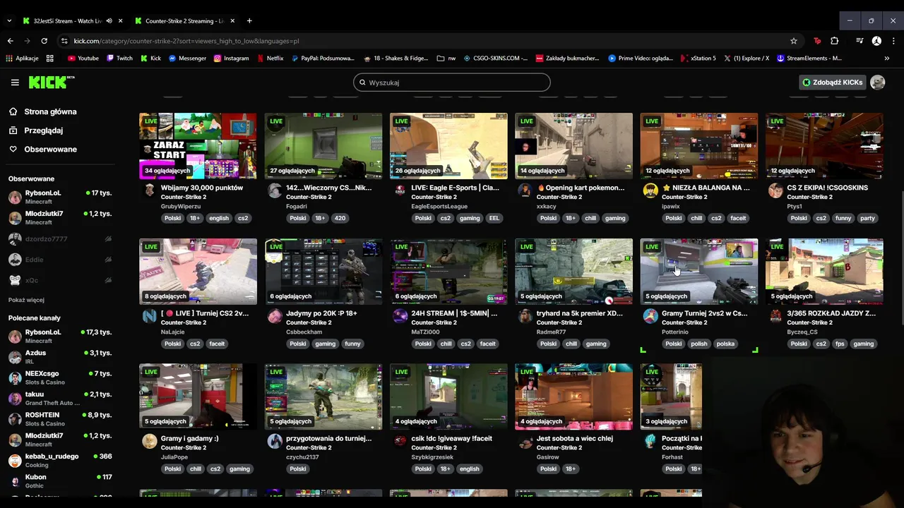Bookmark this page with the star icon
The height and width of the screenshot is (508, 904).
point(794,41)
